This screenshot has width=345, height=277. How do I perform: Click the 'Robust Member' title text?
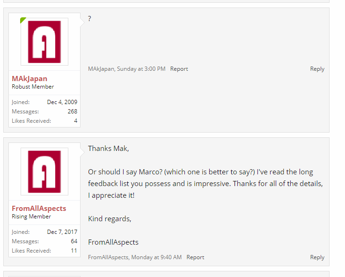pyautogui.click(x=33, y=87)
